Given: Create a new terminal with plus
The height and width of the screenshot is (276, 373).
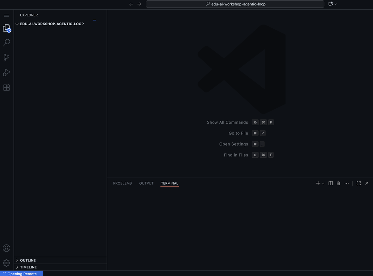Looking at the screenshot, I should click(318, 183).
